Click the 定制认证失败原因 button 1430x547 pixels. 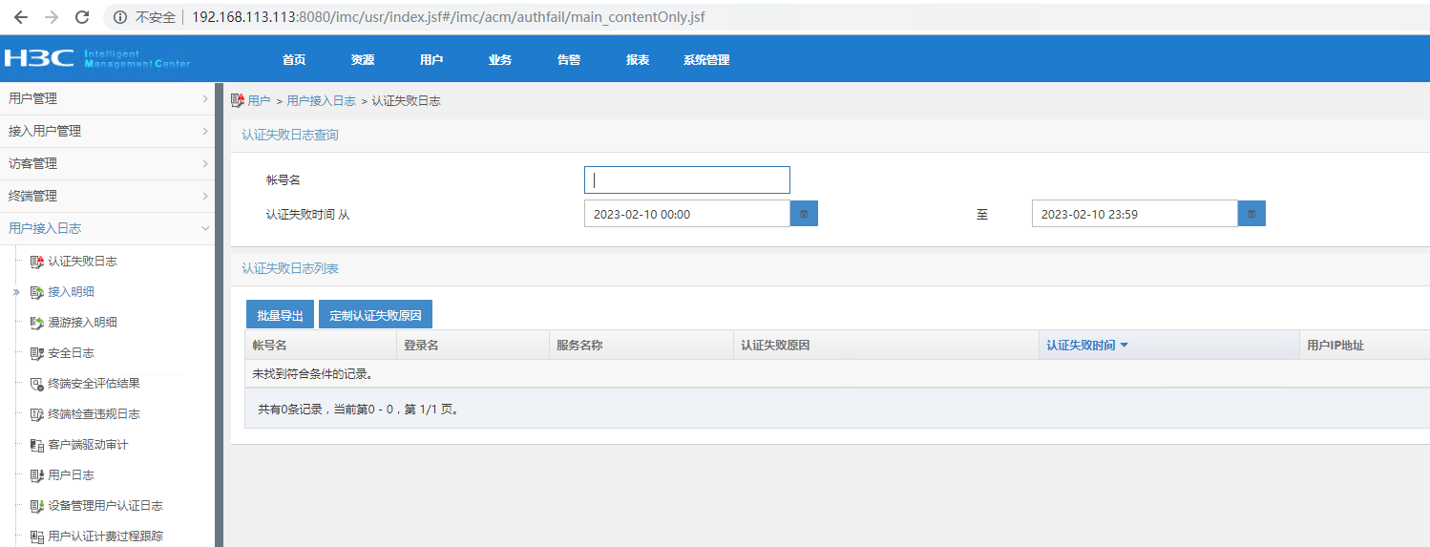click(x=375, y=315)
